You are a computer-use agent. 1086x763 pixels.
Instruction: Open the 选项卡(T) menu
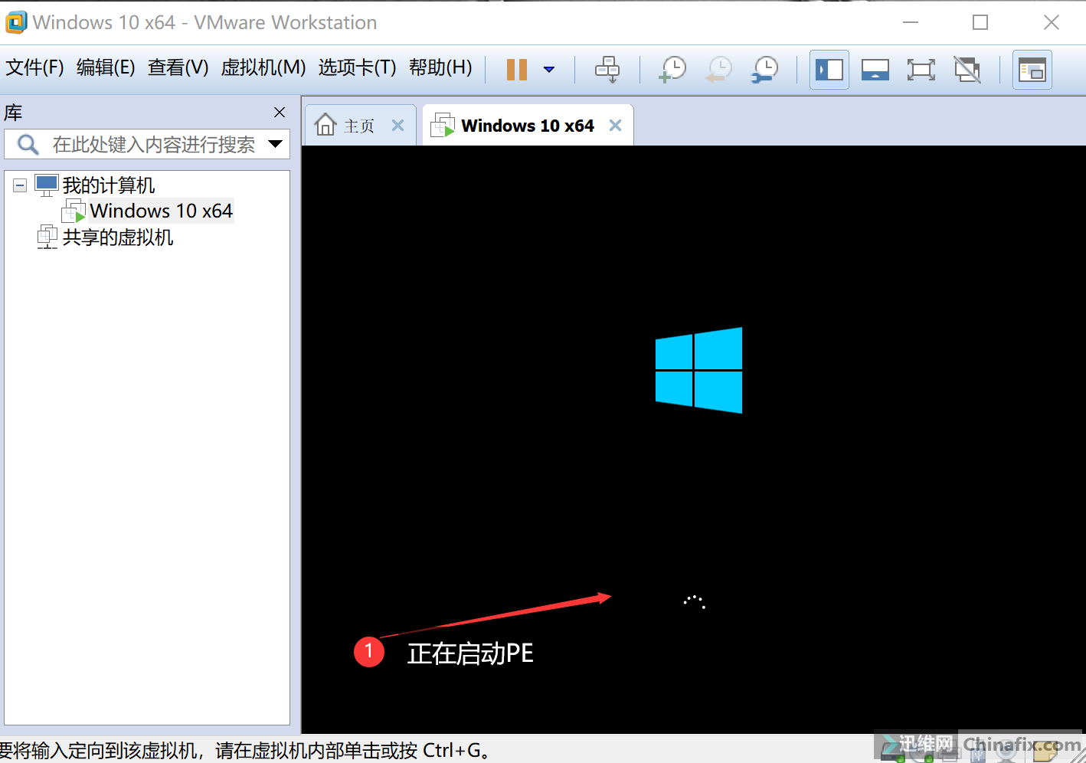(357, 67)
